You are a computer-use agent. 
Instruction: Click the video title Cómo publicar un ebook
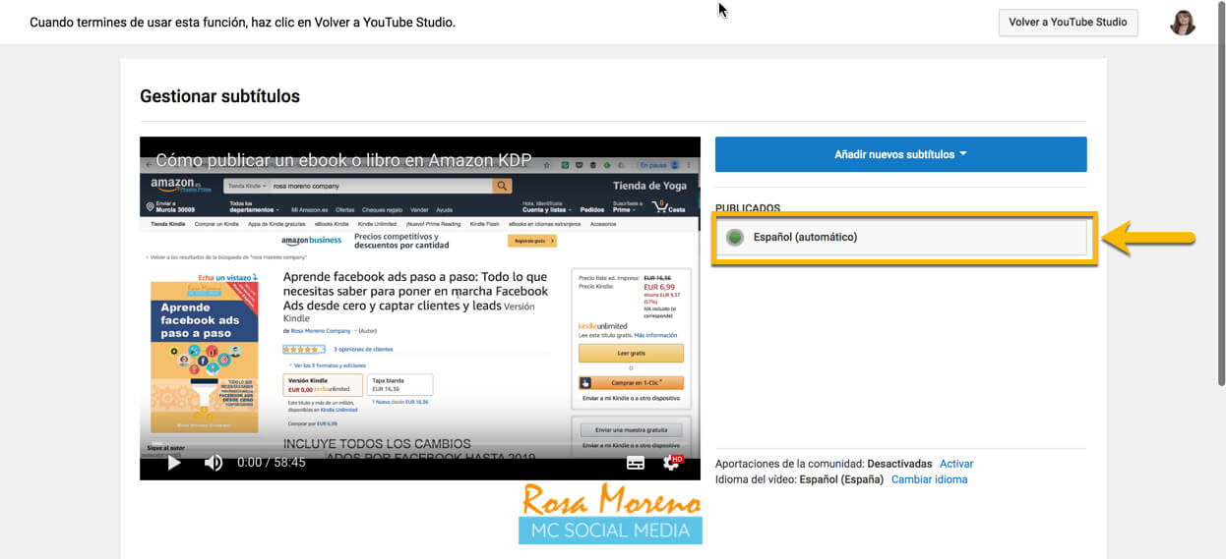[343, 161]
